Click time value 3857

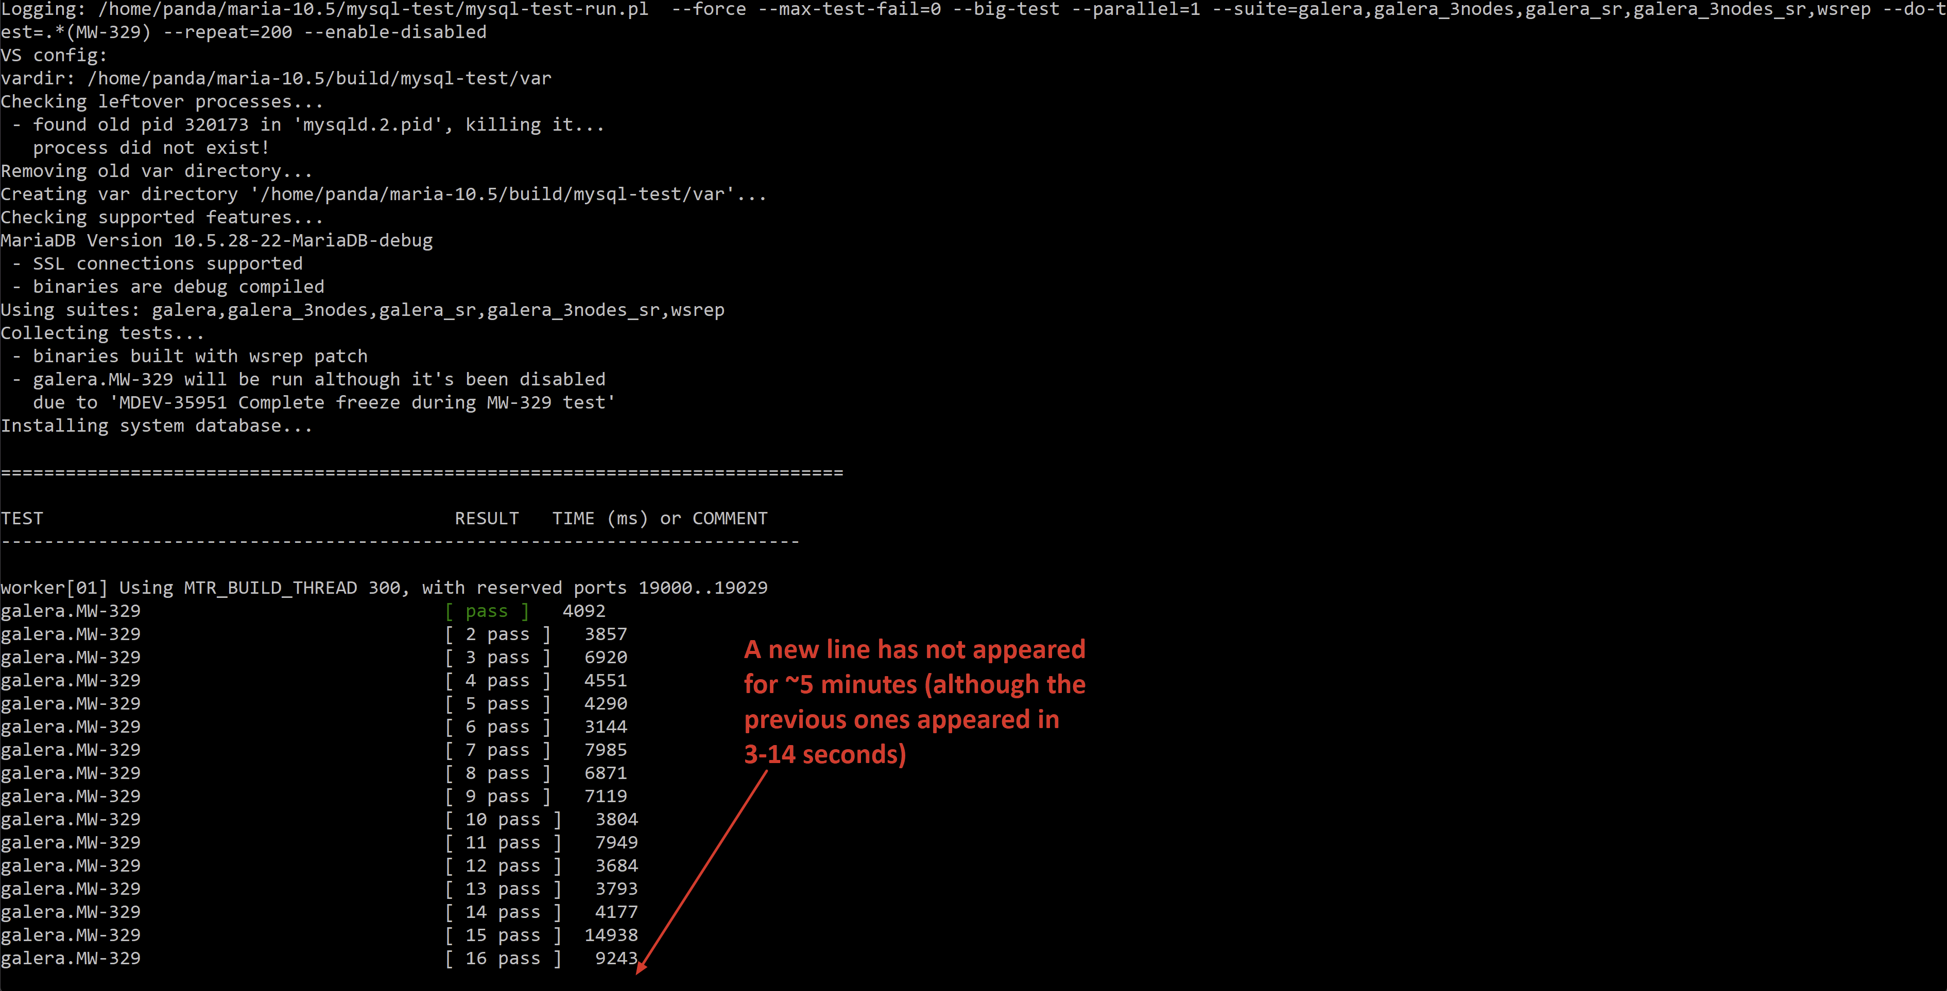(606, 634)
